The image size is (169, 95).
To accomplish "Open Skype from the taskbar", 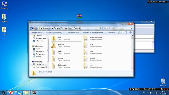I will click(x=19, y=93).
